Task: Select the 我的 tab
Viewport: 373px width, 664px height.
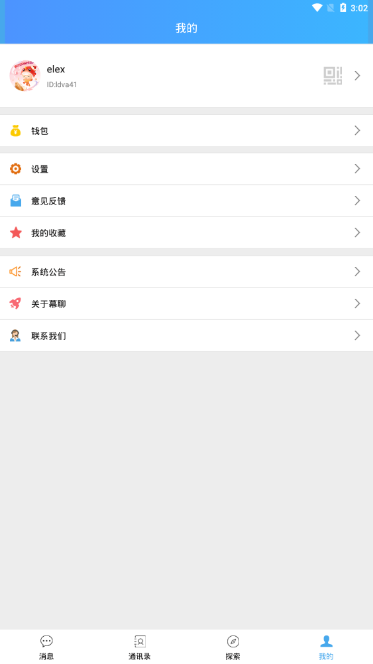Action: coord(326,647)
